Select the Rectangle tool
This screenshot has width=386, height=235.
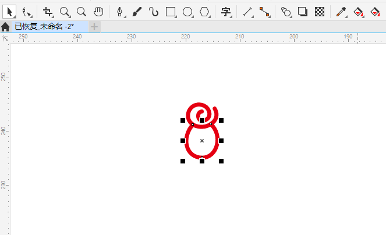tap(171, 12)
